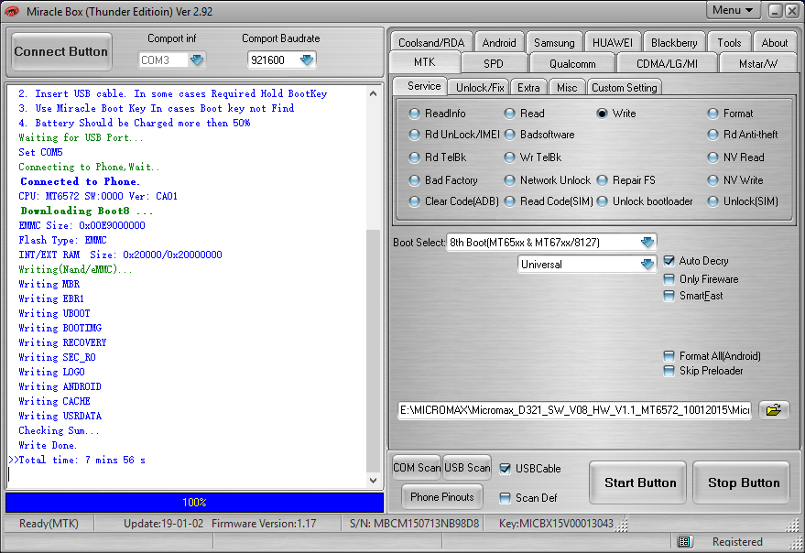This screenshot has width=805, height=553.
Task: Switch to the SPD tab
Action: coord(494,64)
